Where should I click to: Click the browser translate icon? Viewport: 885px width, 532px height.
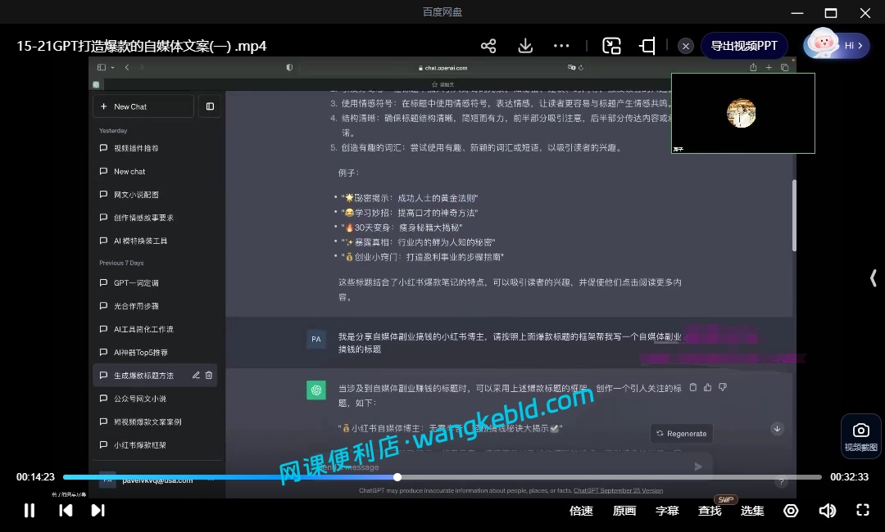point(571,68)
